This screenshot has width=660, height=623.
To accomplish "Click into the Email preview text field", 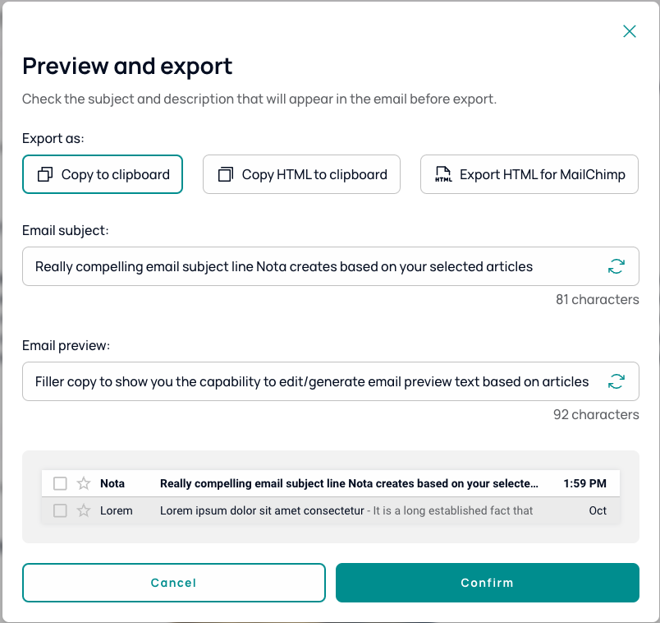I will click(312, 381).
